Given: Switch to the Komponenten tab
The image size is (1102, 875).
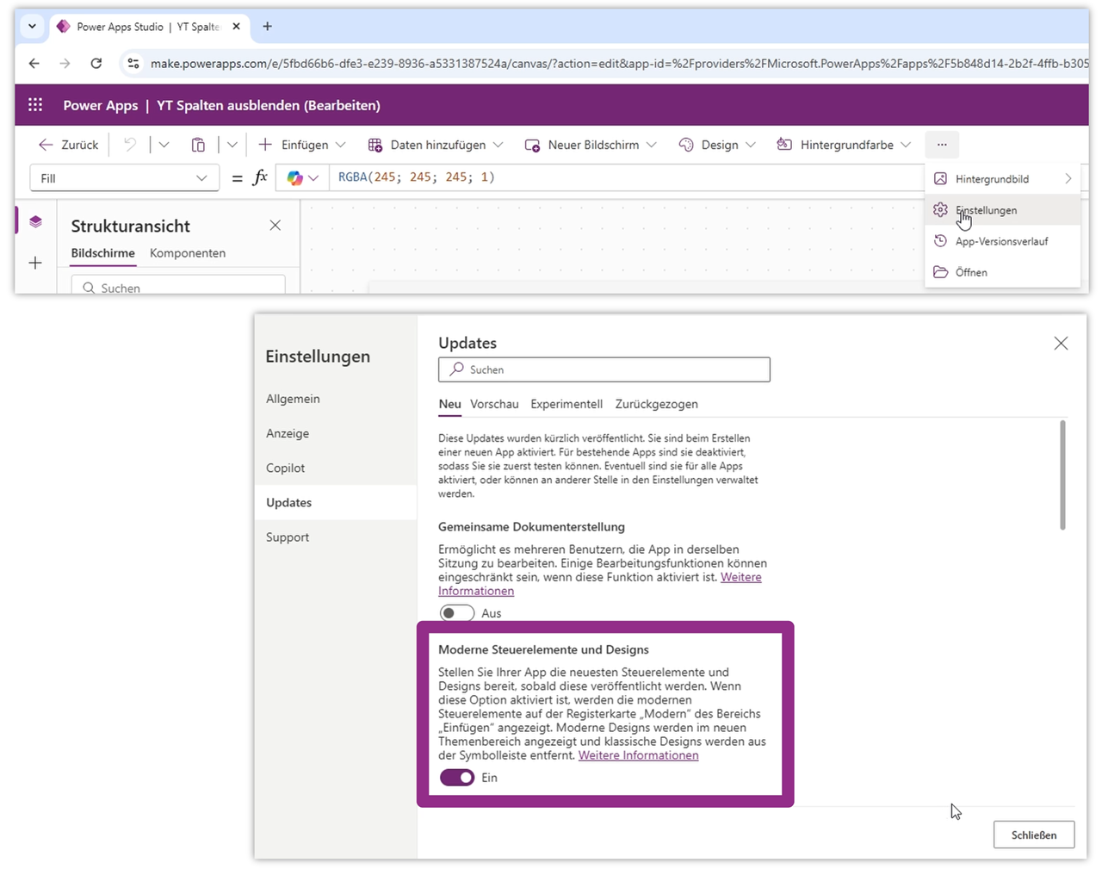Looking at the screenshot, I should (188, 253).
